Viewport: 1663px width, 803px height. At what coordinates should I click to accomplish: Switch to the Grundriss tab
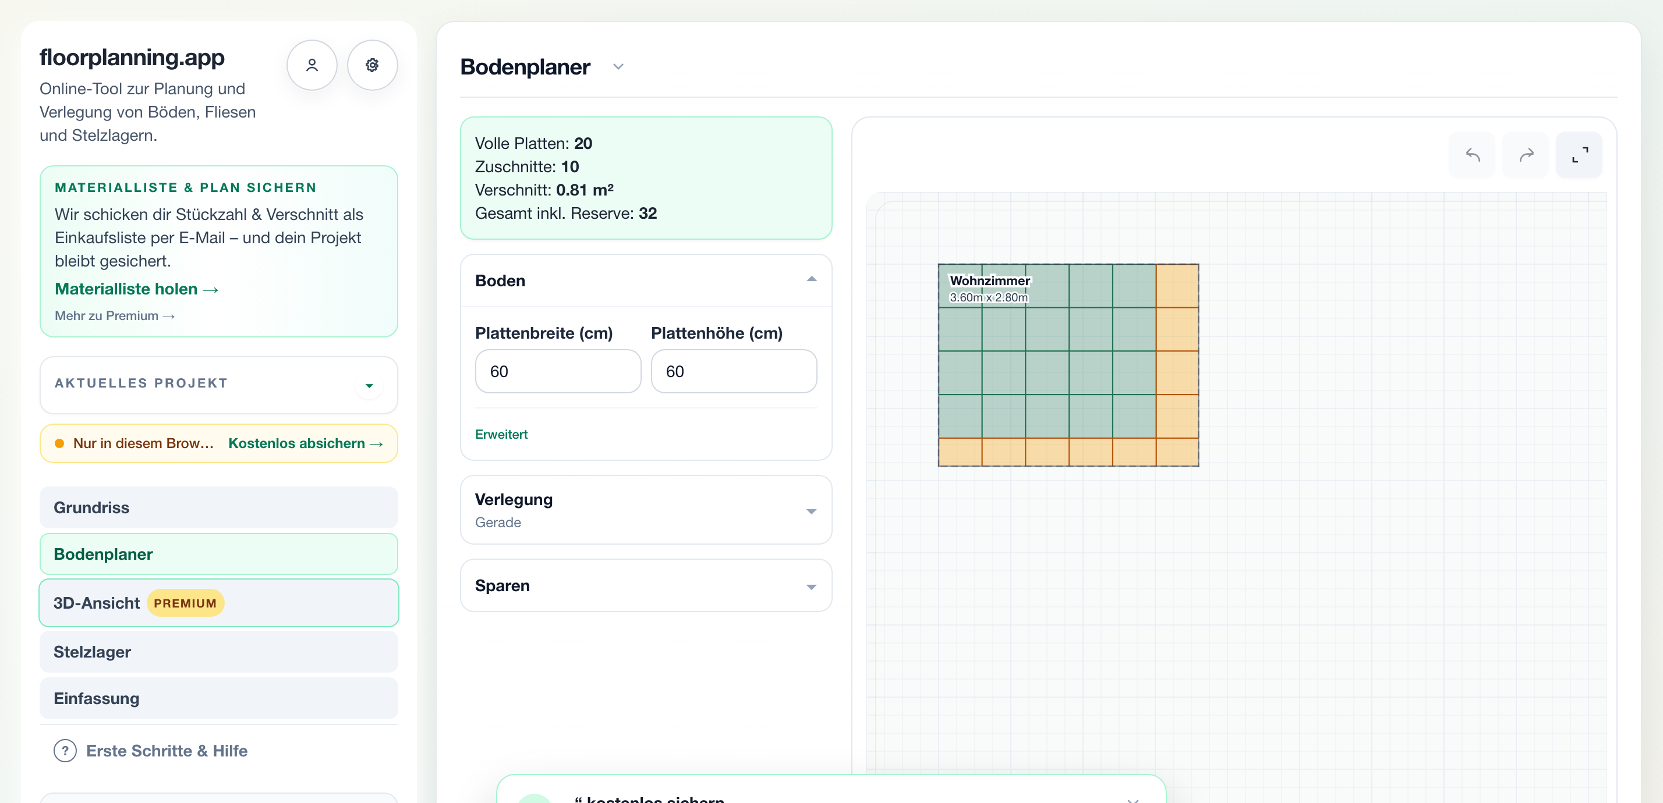click(219, 507)
